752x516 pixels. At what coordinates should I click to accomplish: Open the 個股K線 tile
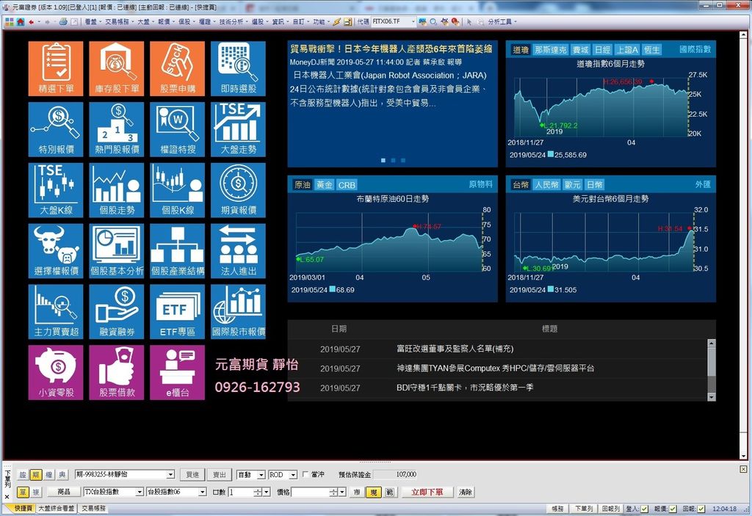tap(178, 190)
